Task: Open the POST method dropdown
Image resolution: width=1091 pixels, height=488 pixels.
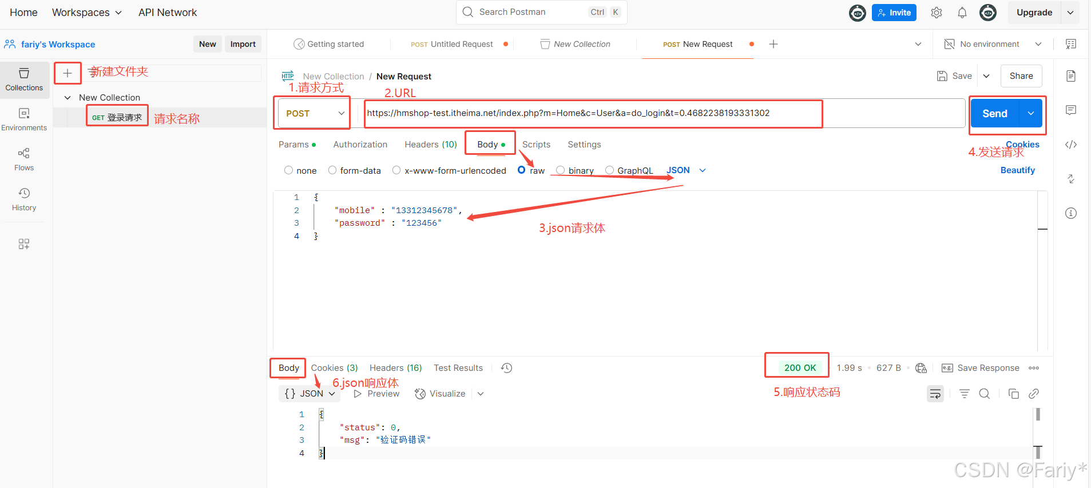Action: point(314,113)
